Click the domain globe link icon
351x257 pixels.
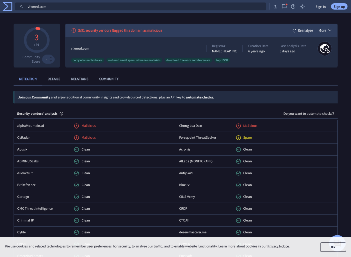[324, 49]
